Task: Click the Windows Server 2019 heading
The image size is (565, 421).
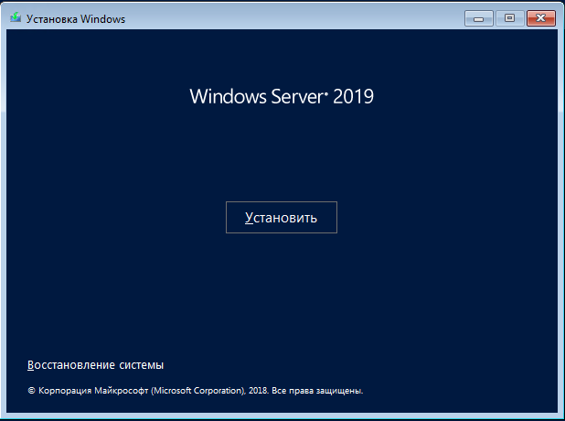Action: click(x=282, y=96)
